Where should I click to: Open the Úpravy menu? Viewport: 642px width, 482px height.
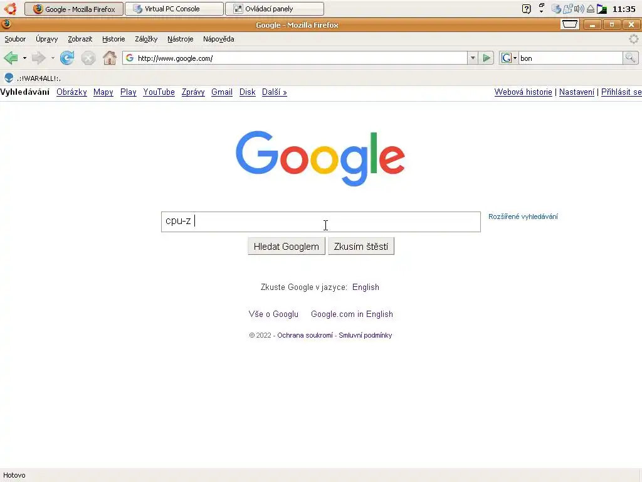point(46,39)
